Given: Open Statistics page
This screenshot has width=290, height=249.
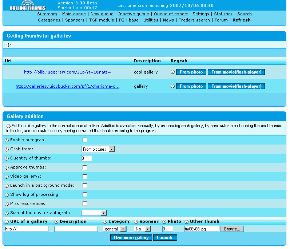Looking at the screenshot, I should (223, 14).
